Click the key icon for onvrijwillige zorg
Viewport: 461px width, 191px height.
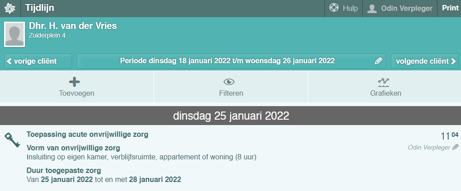[12, 140]
